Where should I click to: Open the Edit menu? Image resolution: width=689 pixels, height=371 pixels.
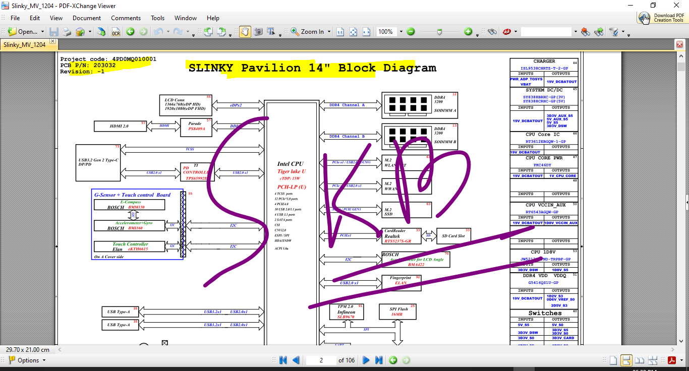(x=35, y=18)
